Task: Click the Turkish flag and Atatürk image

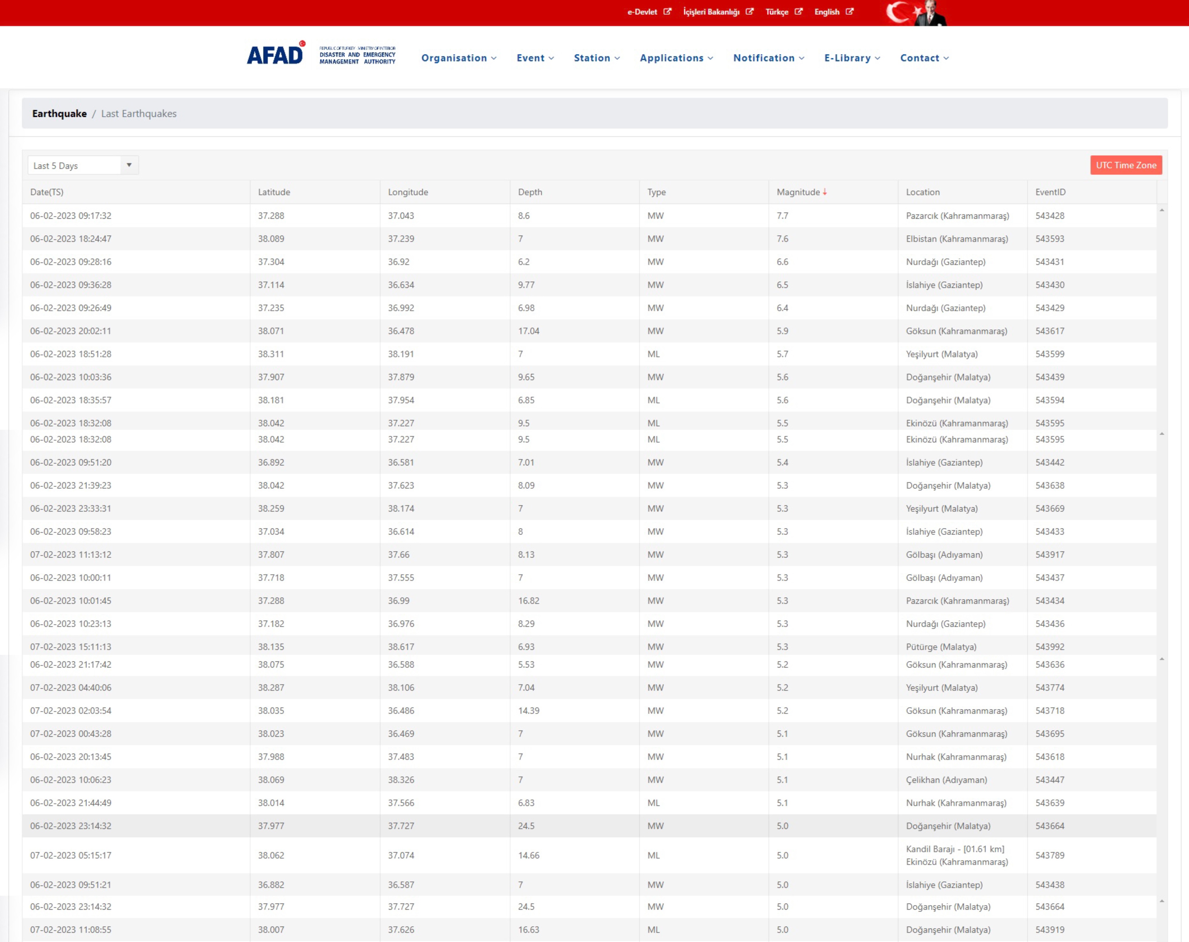Action: [x=915, y=13]
